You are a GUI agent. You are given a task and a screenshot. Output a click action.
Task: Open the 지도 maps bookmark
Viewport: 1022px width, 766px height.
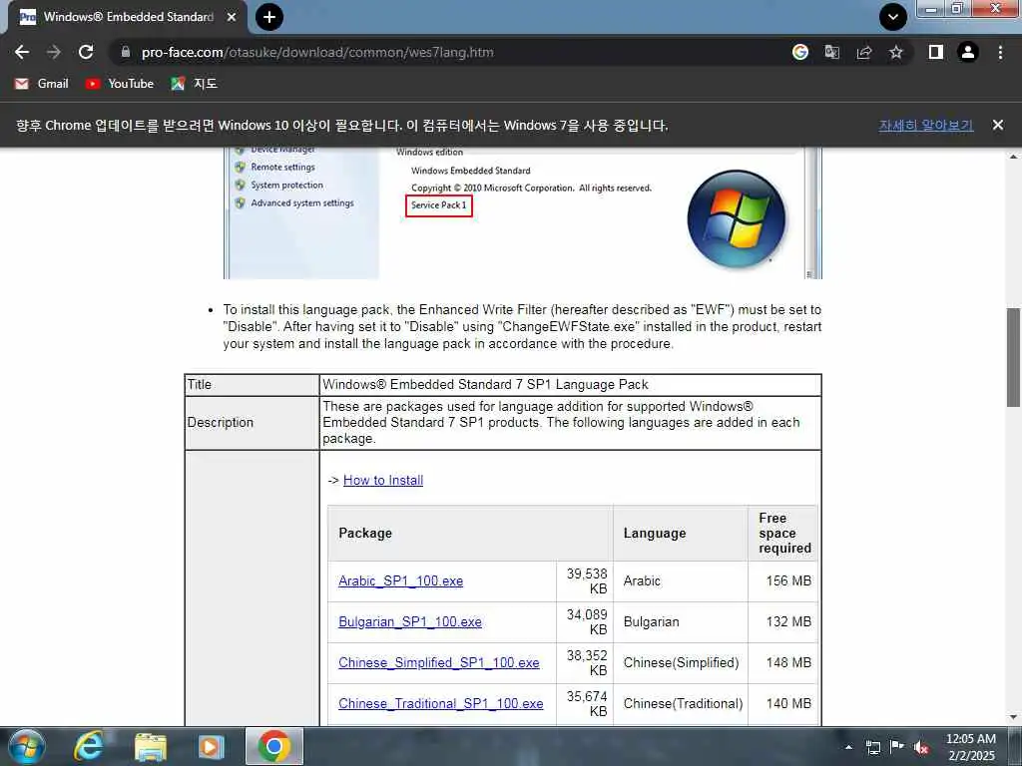tap(195, 84)
